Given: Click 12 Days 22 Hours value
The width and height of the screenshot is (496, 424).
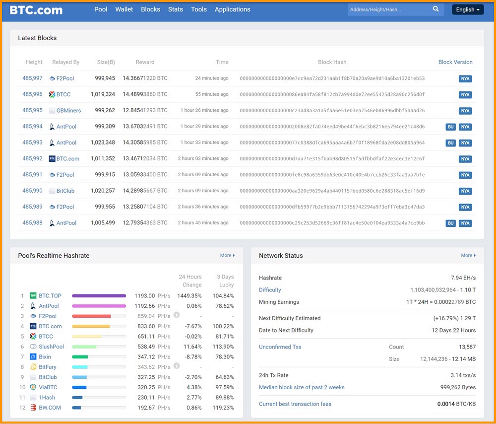Looking at the screenshot, I should (454, 330).
